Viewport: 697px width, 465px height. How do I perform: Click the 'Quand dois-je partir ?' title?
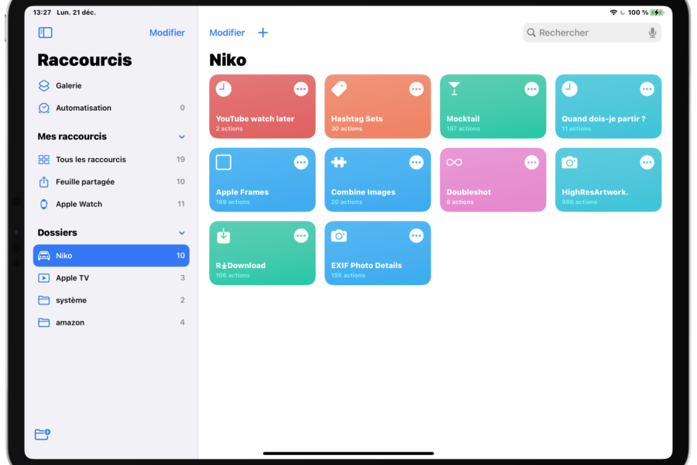[x=603, y=119]
